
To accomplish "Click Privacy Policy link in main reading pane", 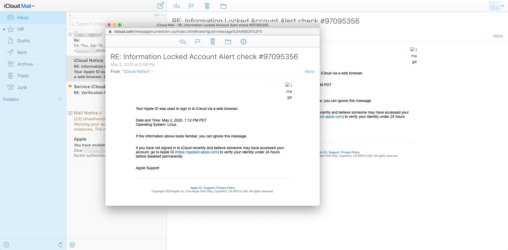I will [350, 152].
